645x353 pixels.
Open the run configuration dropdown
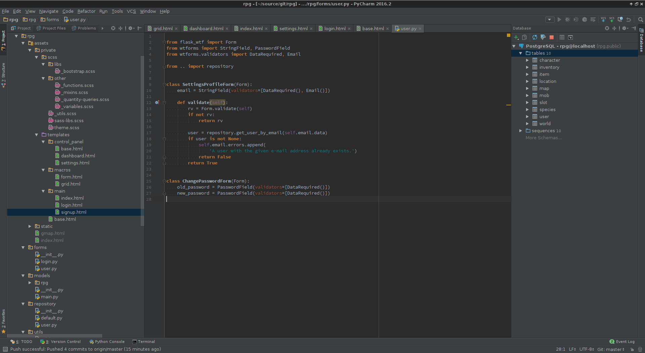point(550,19)
